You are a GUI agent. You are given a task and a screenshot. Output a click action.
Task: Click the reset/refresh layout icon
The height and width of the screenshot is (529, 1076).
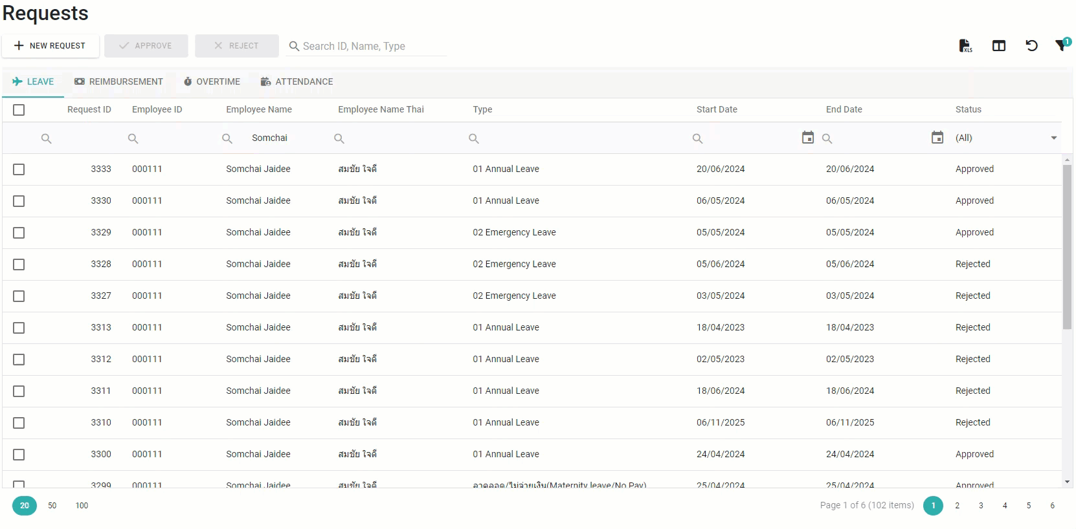click(x=1032, y=46)
